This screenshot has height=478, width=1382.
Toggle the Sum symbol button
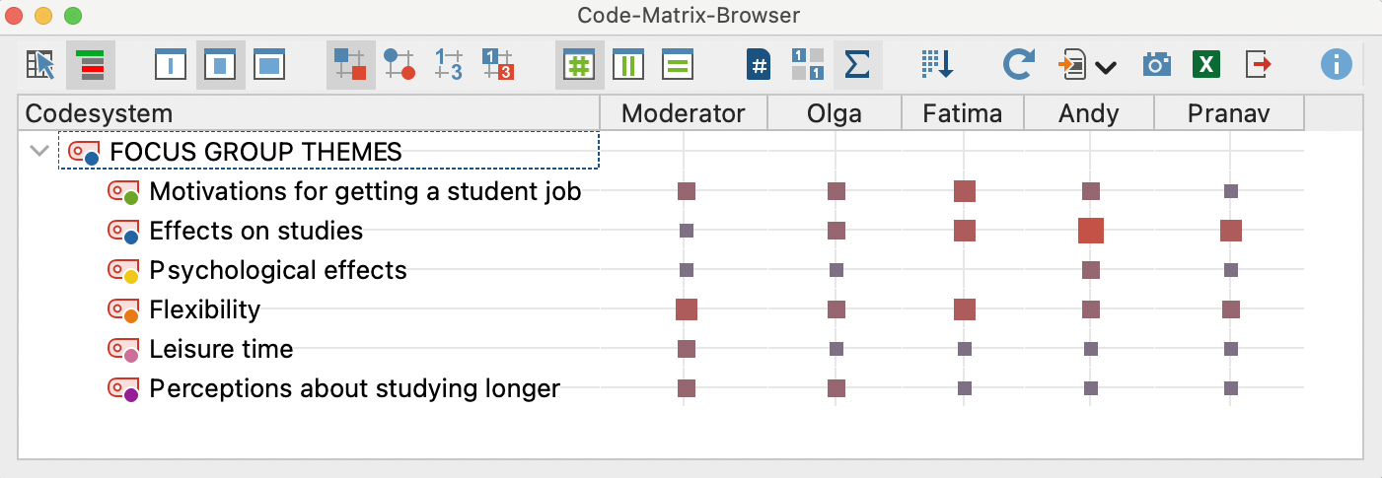(857, 65)
